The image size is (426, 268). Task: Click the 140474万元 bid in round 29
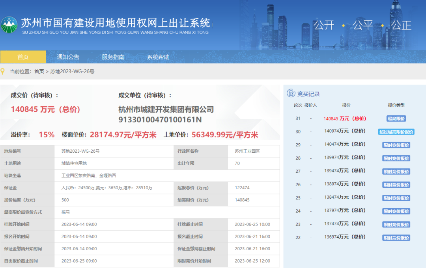(x=345, y=144)
